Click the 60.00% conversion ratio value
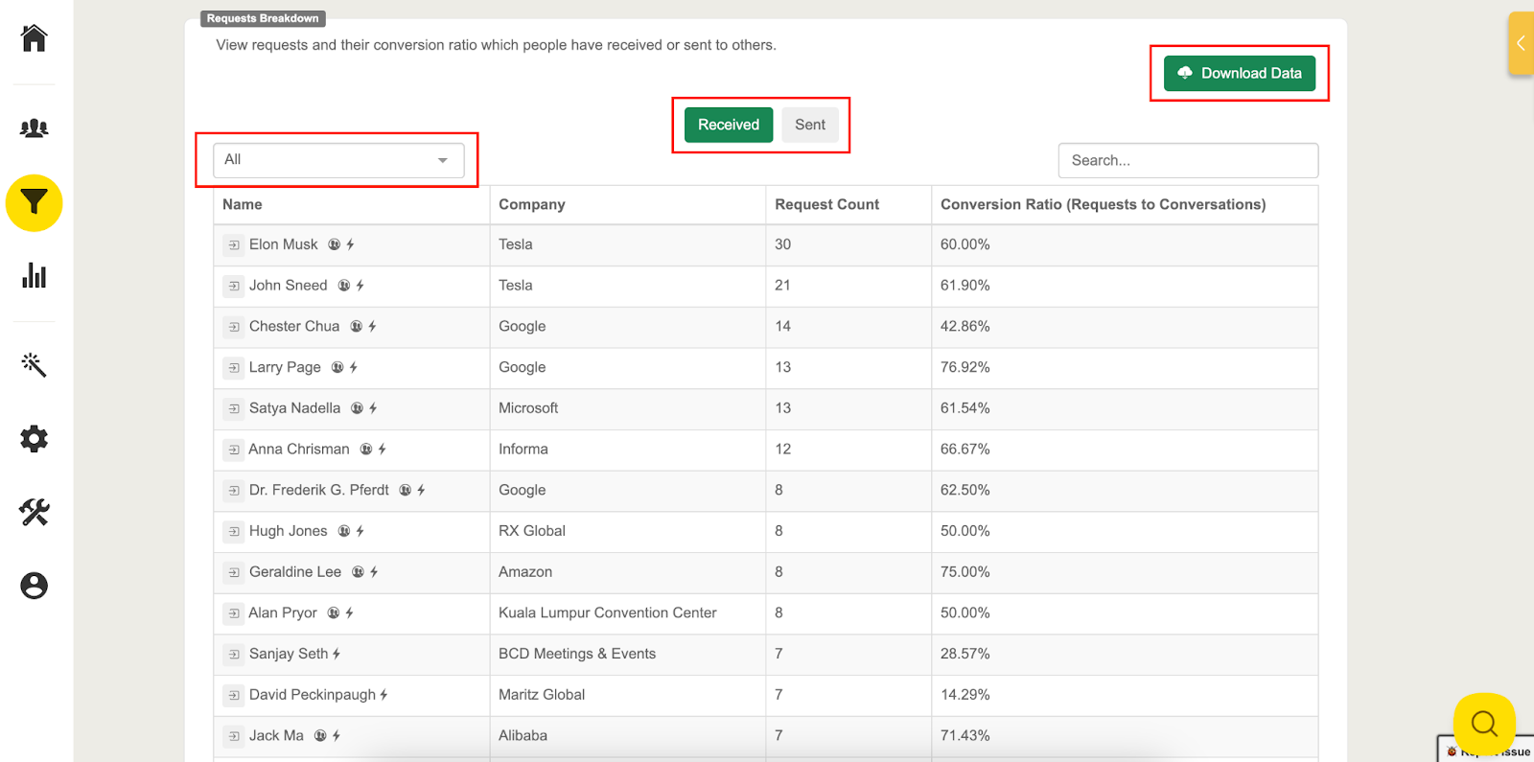Screen dimensions: 1534x762 coord(965,244)
